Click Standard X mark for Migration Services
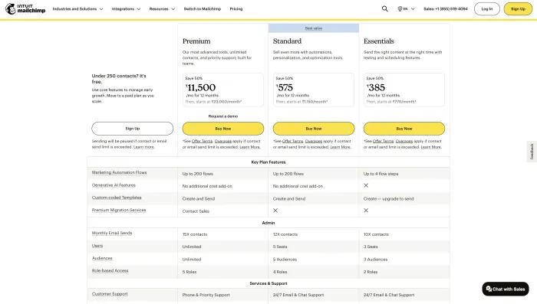Image resolution: width=537 pixels, height=304 pixels. click(x=275, y=211)
